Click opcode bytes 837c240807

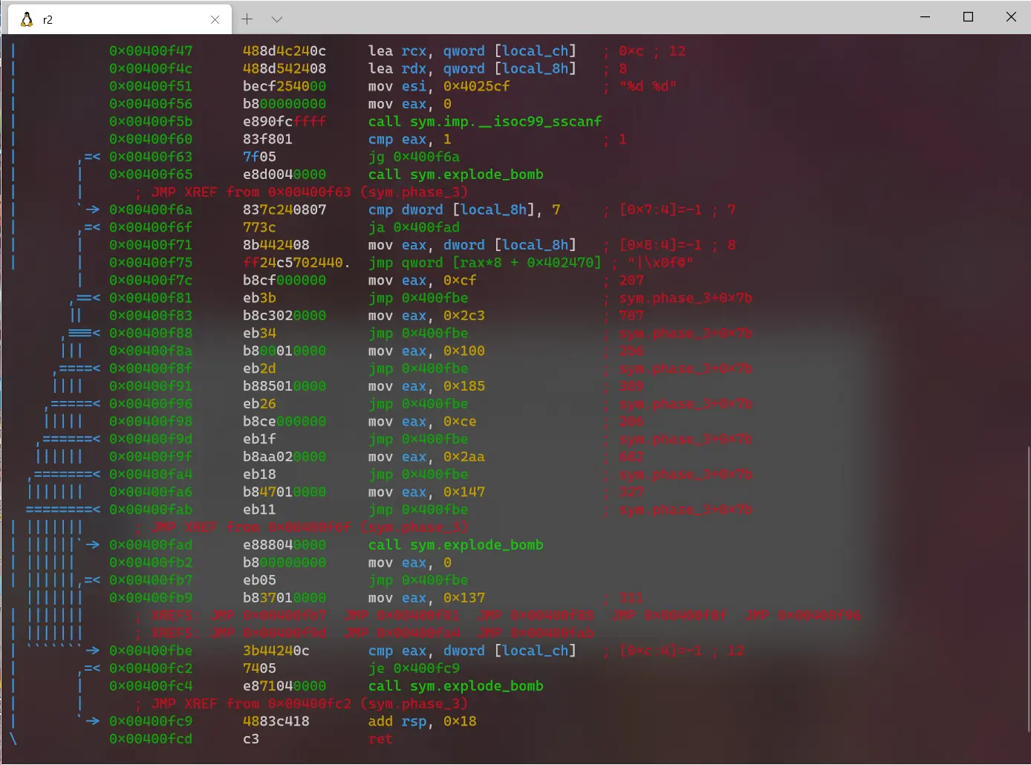tap(284, 210)
